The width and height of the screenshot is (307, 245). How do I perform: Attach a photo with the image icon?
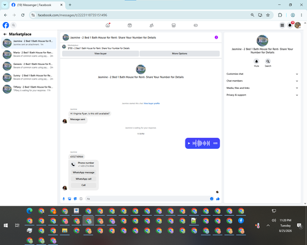(x=69, y=198)
